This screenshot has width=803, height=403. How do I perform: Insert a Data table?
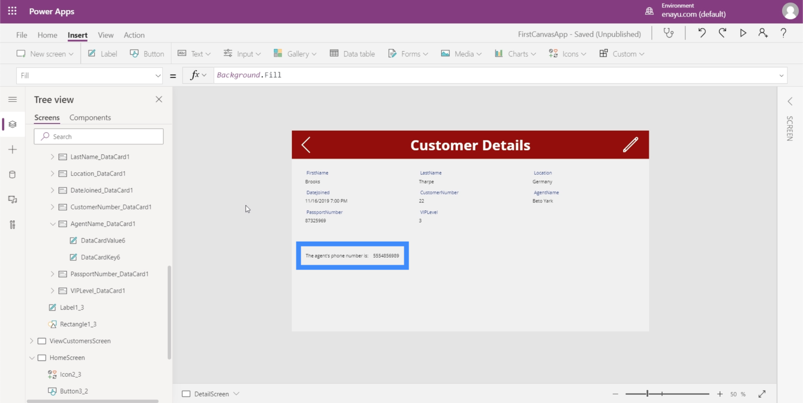coord(352,53)
